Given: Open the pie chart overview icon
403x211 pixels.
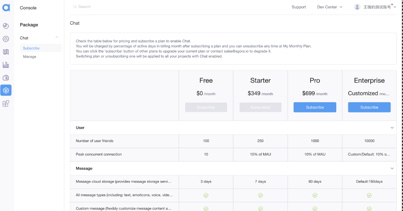Looking at the screenshot, I should (x=6, y=26).
